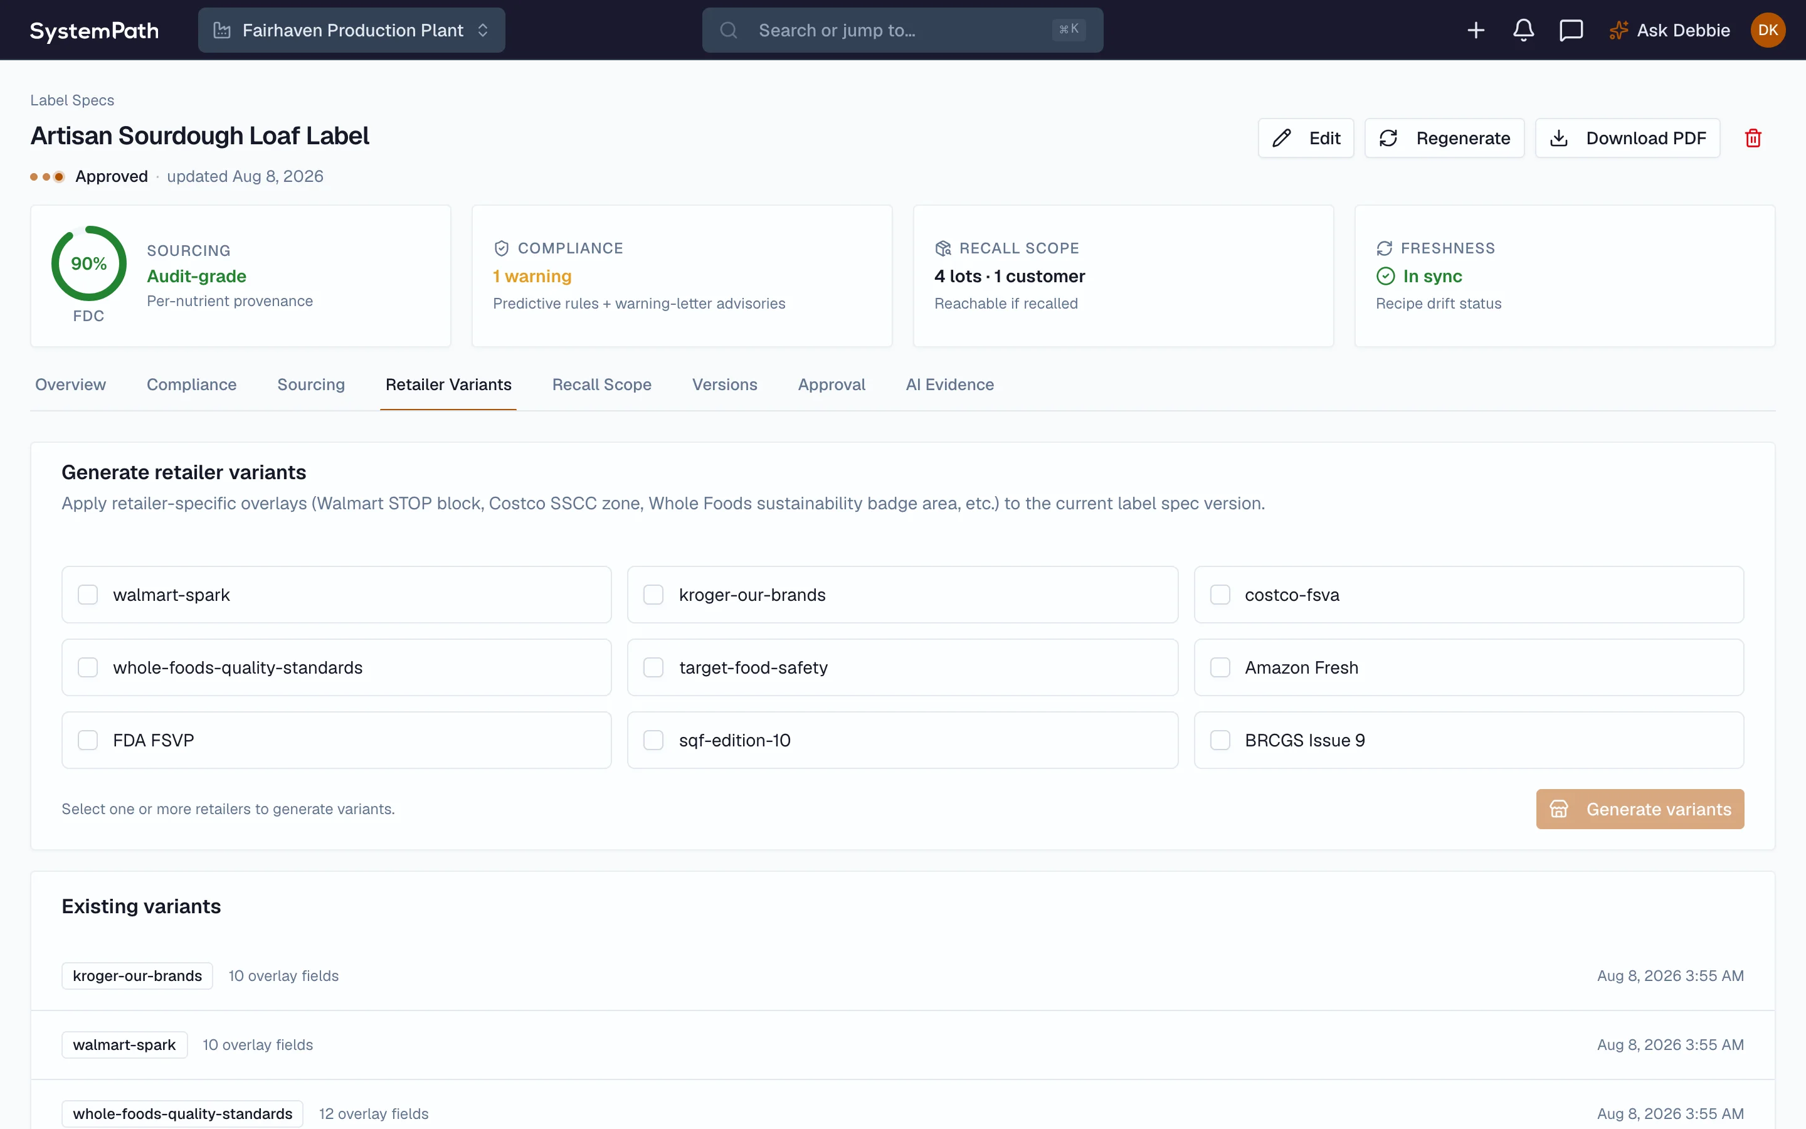Click the 'Audit-grade' sourcing text
Image resolution: width=1806 pixels, height=1129 pixels.
pyautogui.click(x=196, y=276)
